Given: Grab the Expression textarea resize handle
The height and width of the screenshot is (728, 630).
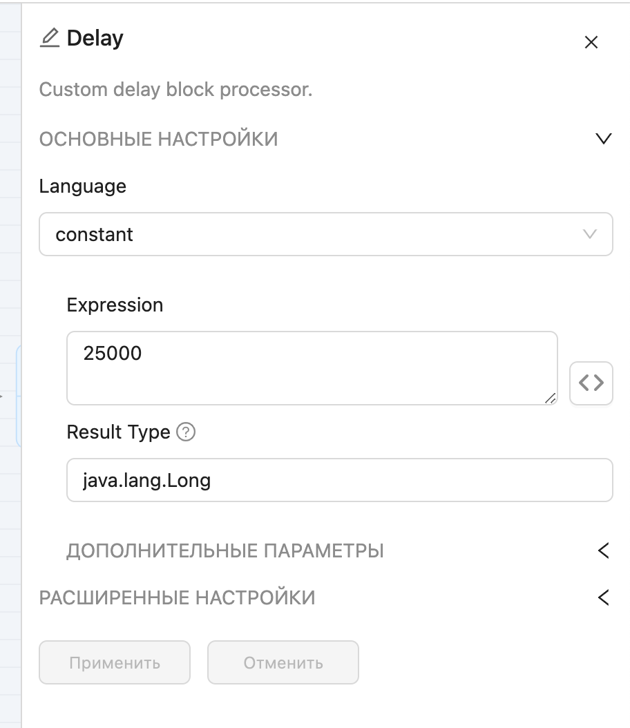Looking at the screenshot, I should pyautogui.click(x=551, y=399).
